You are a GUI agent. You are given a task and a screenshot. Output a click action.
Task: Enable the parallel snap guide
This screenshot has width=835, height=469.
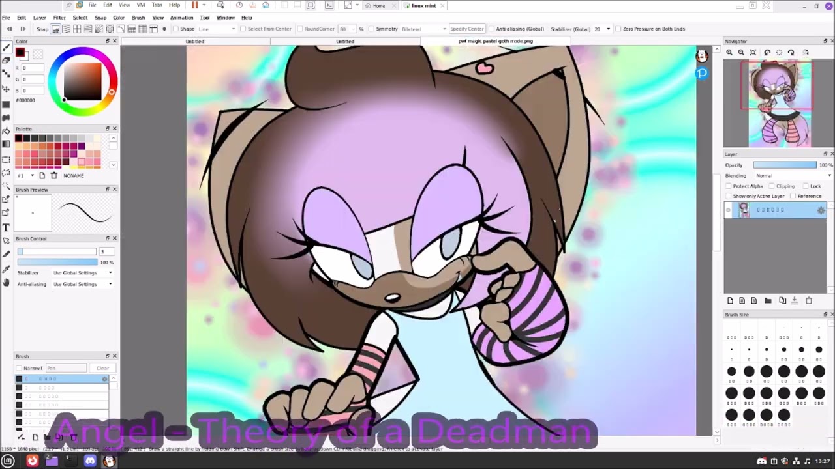pyautogui.click(x=66, y=29)
